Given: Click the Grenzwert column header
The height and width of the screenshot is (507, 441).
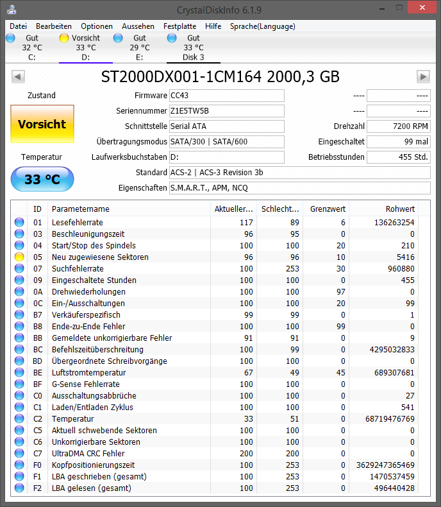Looking at the screenshot, I should click(326, 209).
